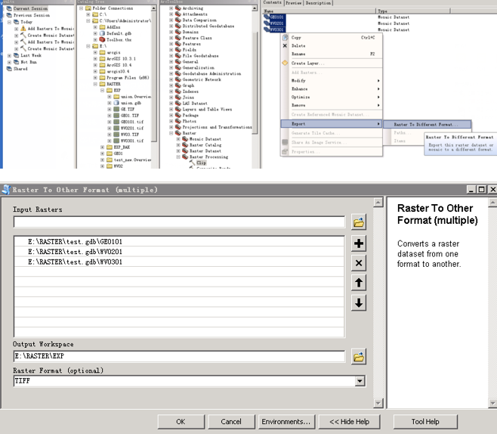This screenshot has width=497, height=434.
Task: Select the E:\RASTER\test.gdb\WV0201 list row
Action: [x=179, y=252]
